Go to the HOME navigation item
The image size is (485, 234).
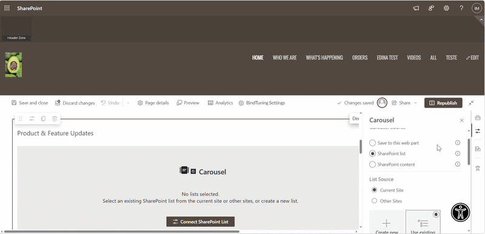coord(258,57)
